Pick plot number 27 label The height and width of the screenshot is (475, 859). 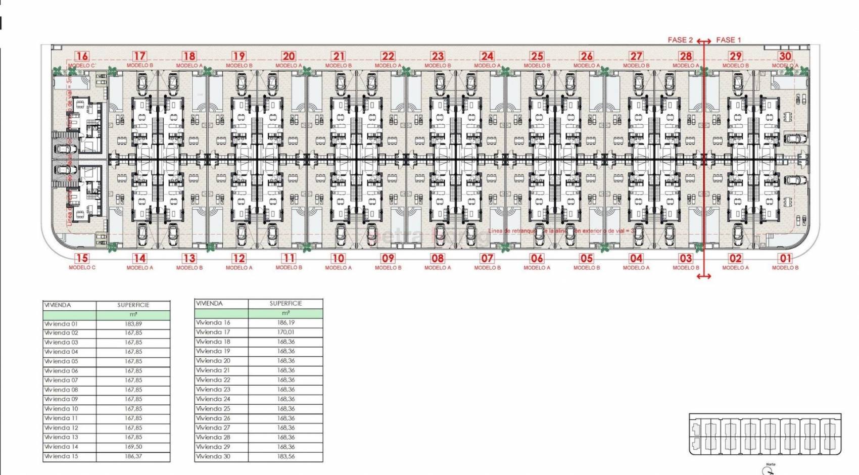[636, 56]
